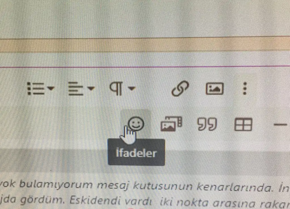Open the text alignment button
The height and width of the screenshot is (209, 290).
click(x=76, y=89)
